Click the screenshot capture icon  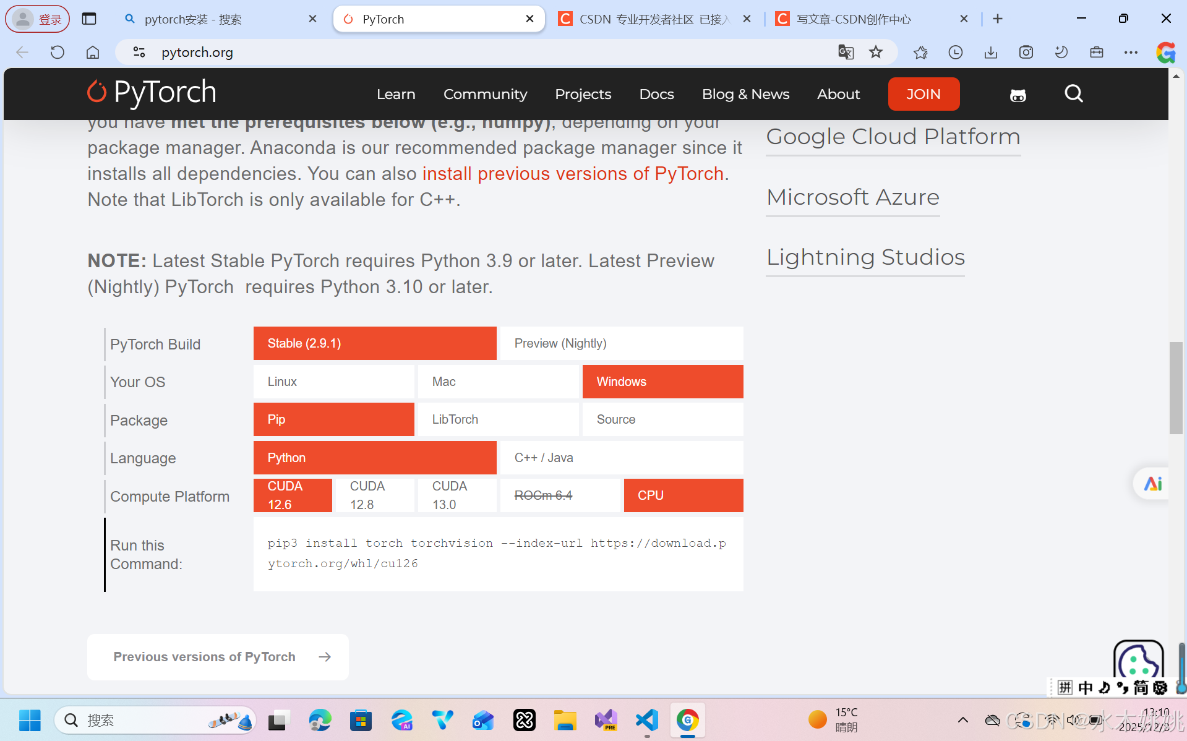(1026, 53)
